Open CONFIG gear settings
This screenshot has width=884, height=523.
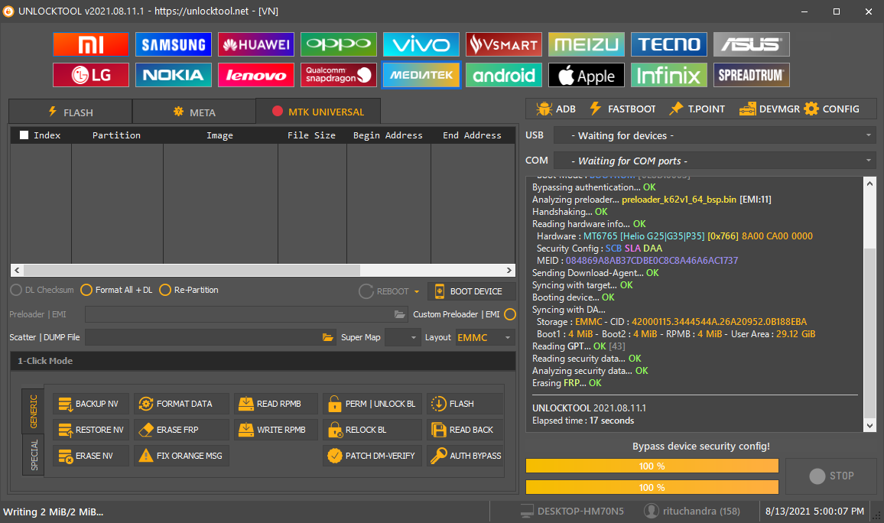coord(832,109)
